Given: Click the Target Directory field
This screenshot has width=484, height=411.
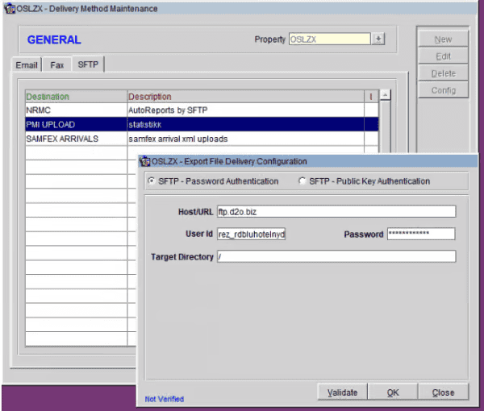Looking at the screenshot, I should (x=336, y=257).
